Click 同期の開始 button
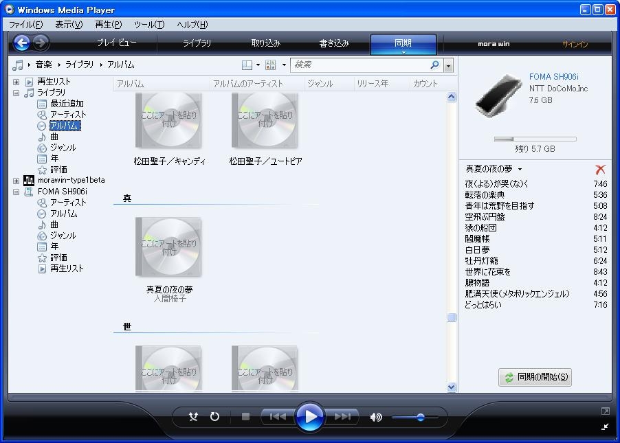620x443 pixels. (x=535, y=377)
